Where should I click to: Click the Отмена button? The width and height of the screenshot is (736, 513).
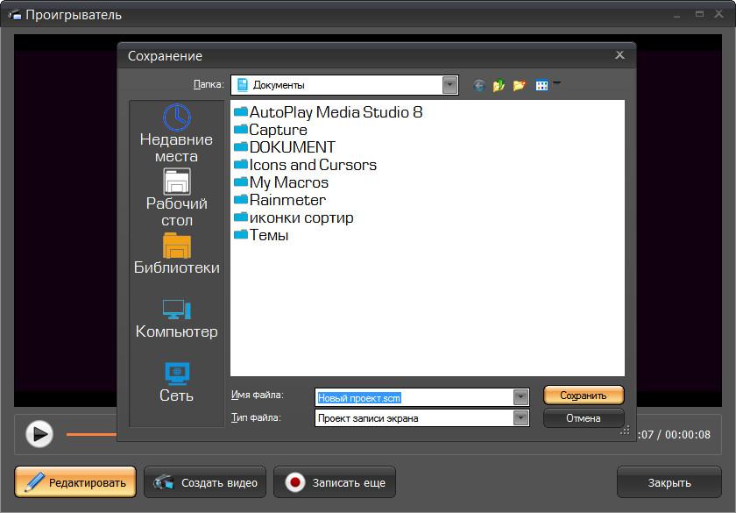click(584, 417)
